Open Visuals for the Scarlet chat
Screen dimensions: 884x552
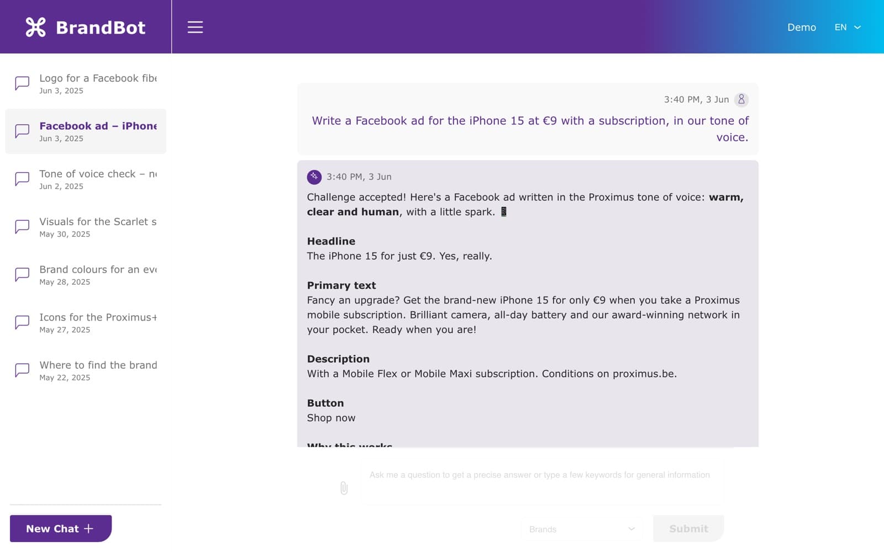point(86,227)
